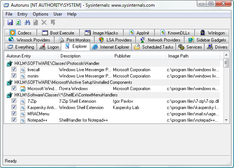Select the 'Igor Pavlov' publisher cell
Screen dimensions: 234x168
[123, 101]
